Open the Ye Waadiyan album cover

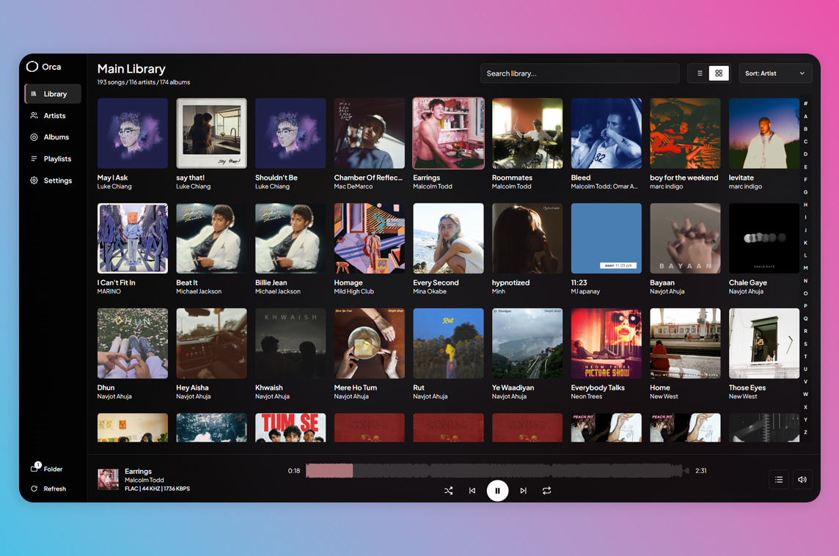(527, 343)
